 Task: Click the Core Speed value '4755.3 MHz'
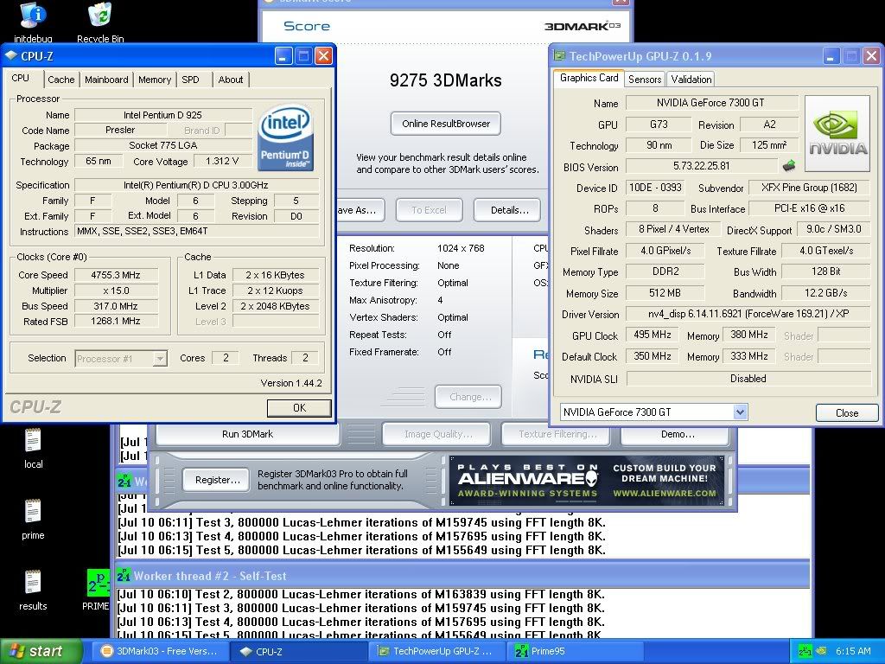click(x=116, y=275)
